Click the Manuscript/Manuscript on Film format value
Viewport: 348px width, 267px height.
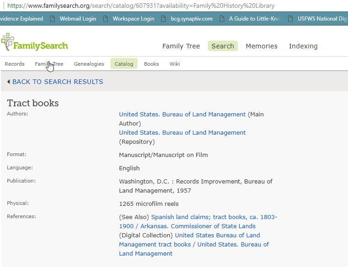point(163,155)
